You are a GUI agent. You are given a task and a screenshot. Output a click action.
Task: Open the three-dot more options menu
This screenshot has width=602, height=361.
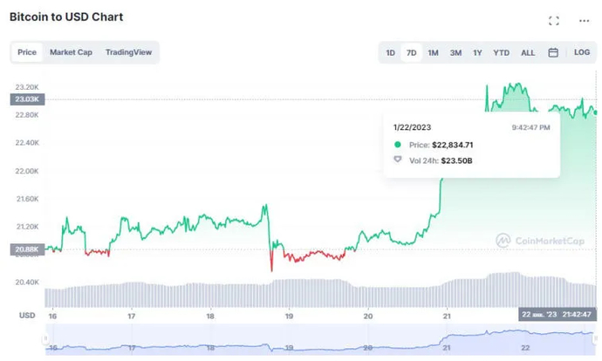pos(584,20)
